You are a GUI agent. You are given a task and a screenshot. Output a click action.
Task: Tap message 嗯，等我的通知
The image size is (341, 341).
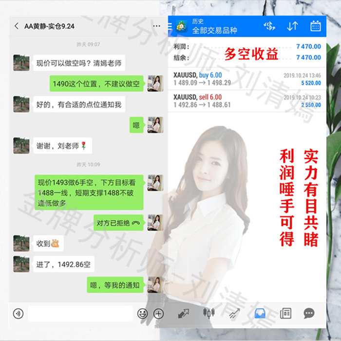(115, 285)
